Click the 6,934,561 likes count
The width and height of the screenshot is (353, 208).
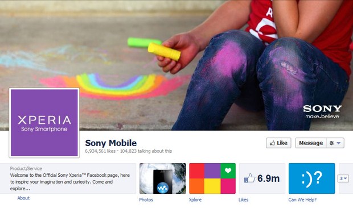tap(100, 151)
